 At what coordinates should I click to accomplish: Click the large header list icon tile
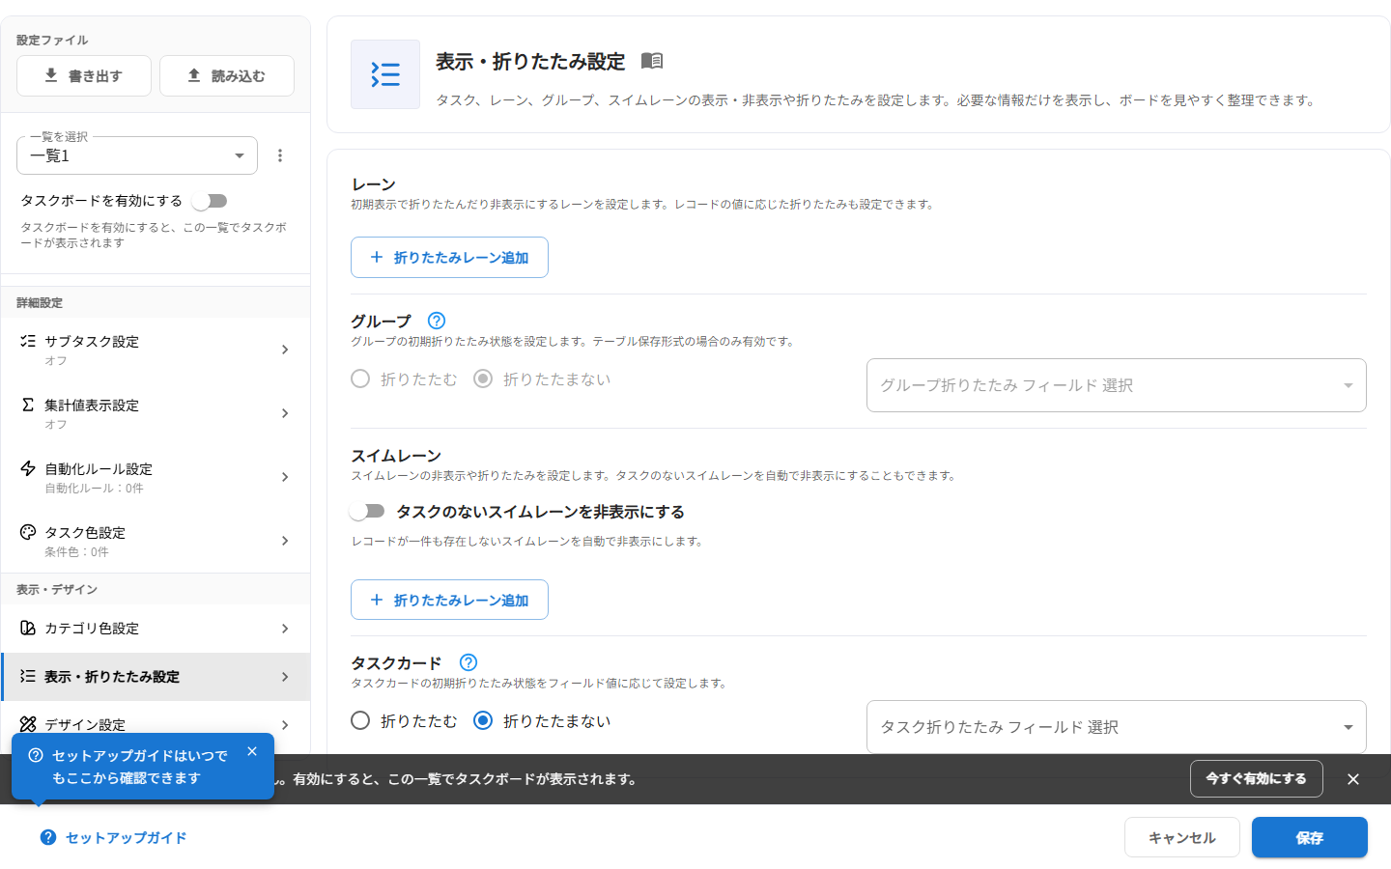[x=385, y=74]
